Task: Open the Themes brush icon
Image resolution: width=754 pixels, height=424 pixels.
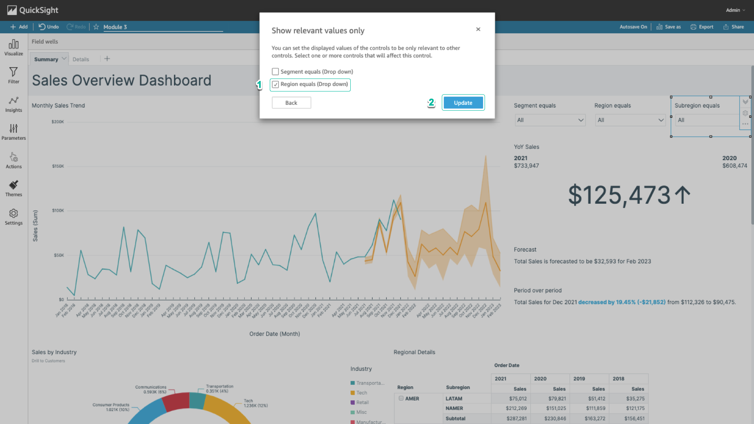Action: coord(14,185)
